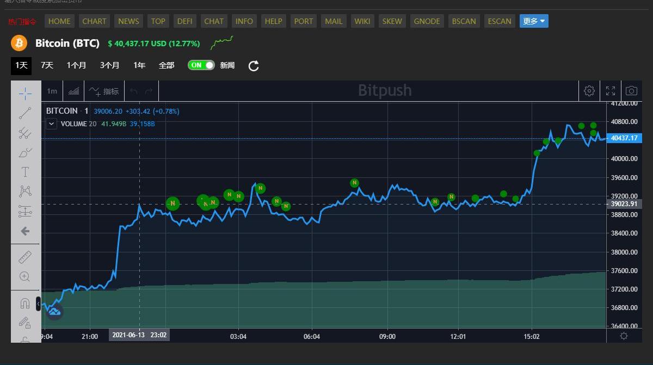The image size is (653, 365).
Task: Click the gray 39023.91 crosshair price label
Action: pyautogui.click(x=624, y=204)
